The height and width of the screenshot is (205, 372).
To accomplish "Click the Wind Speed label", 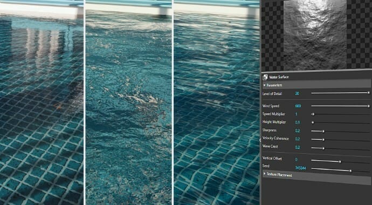I will [x=271, y=106].
